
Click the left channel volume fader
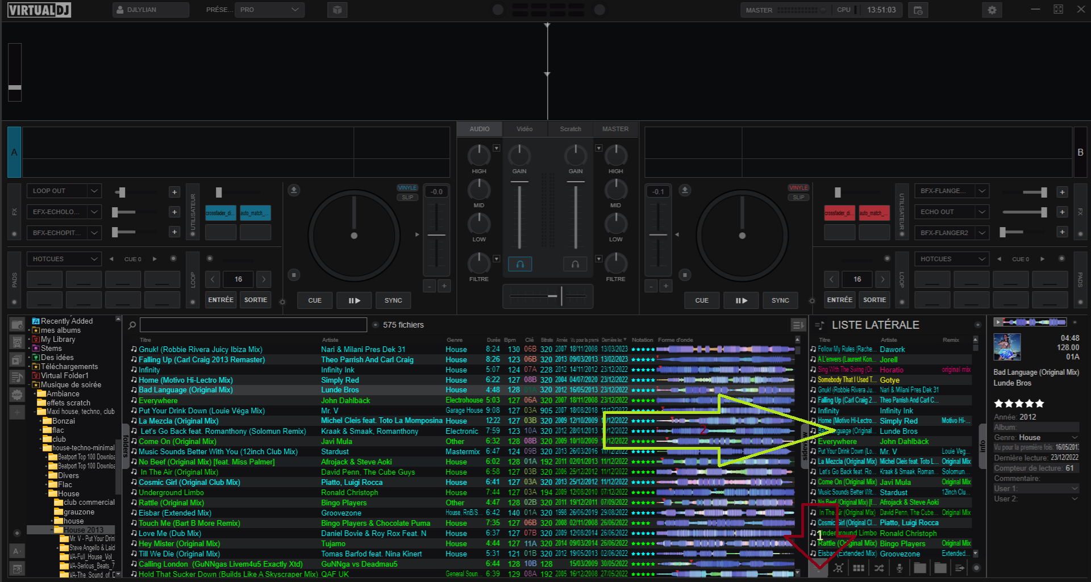pyautogui.click(x=519, y=215)
